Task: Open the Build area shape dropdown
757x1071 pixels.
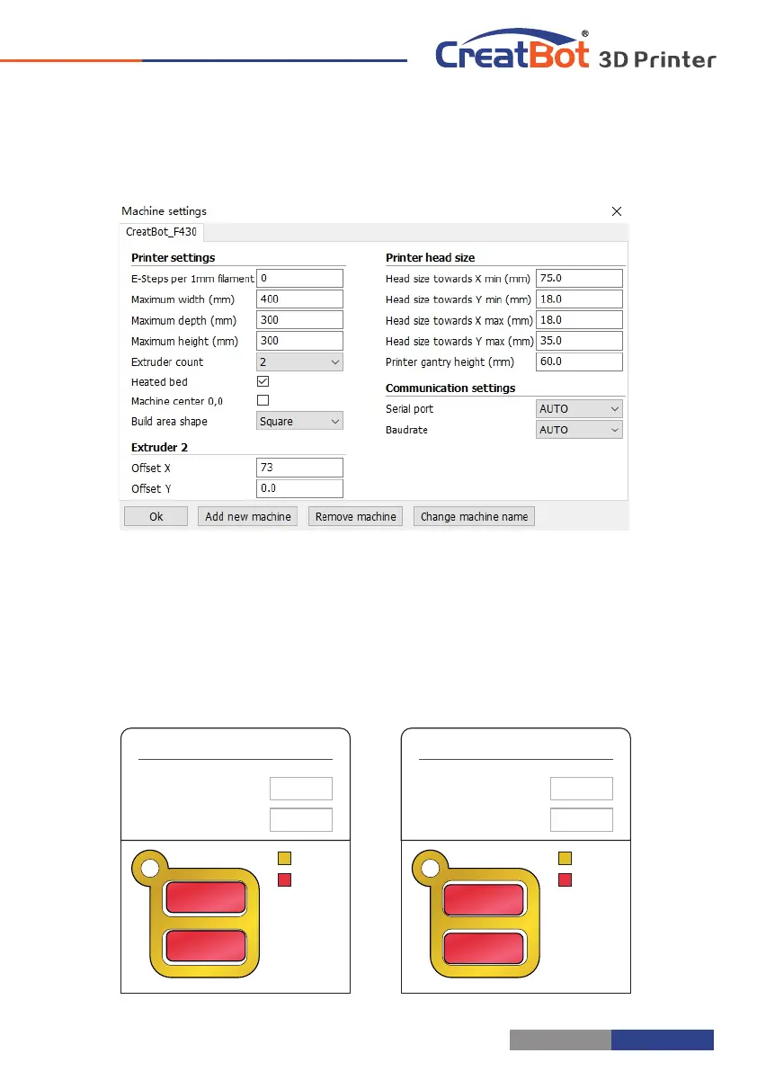Action: tap(299, 422)
